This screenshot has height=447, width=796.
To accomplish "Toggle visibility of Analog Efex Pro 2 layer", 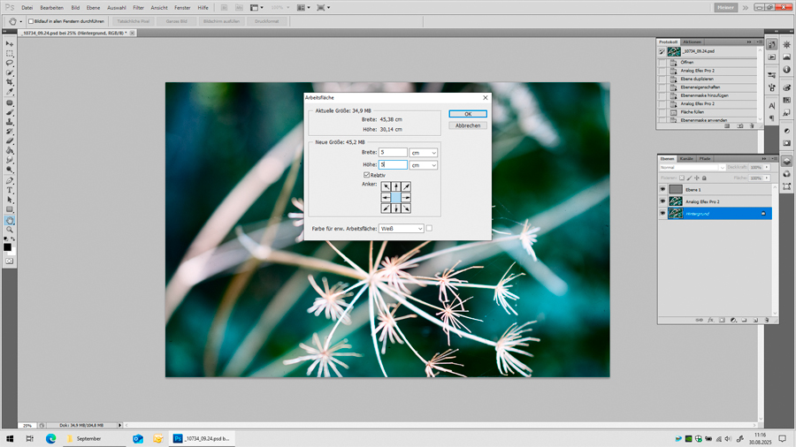I will [662, 201].
